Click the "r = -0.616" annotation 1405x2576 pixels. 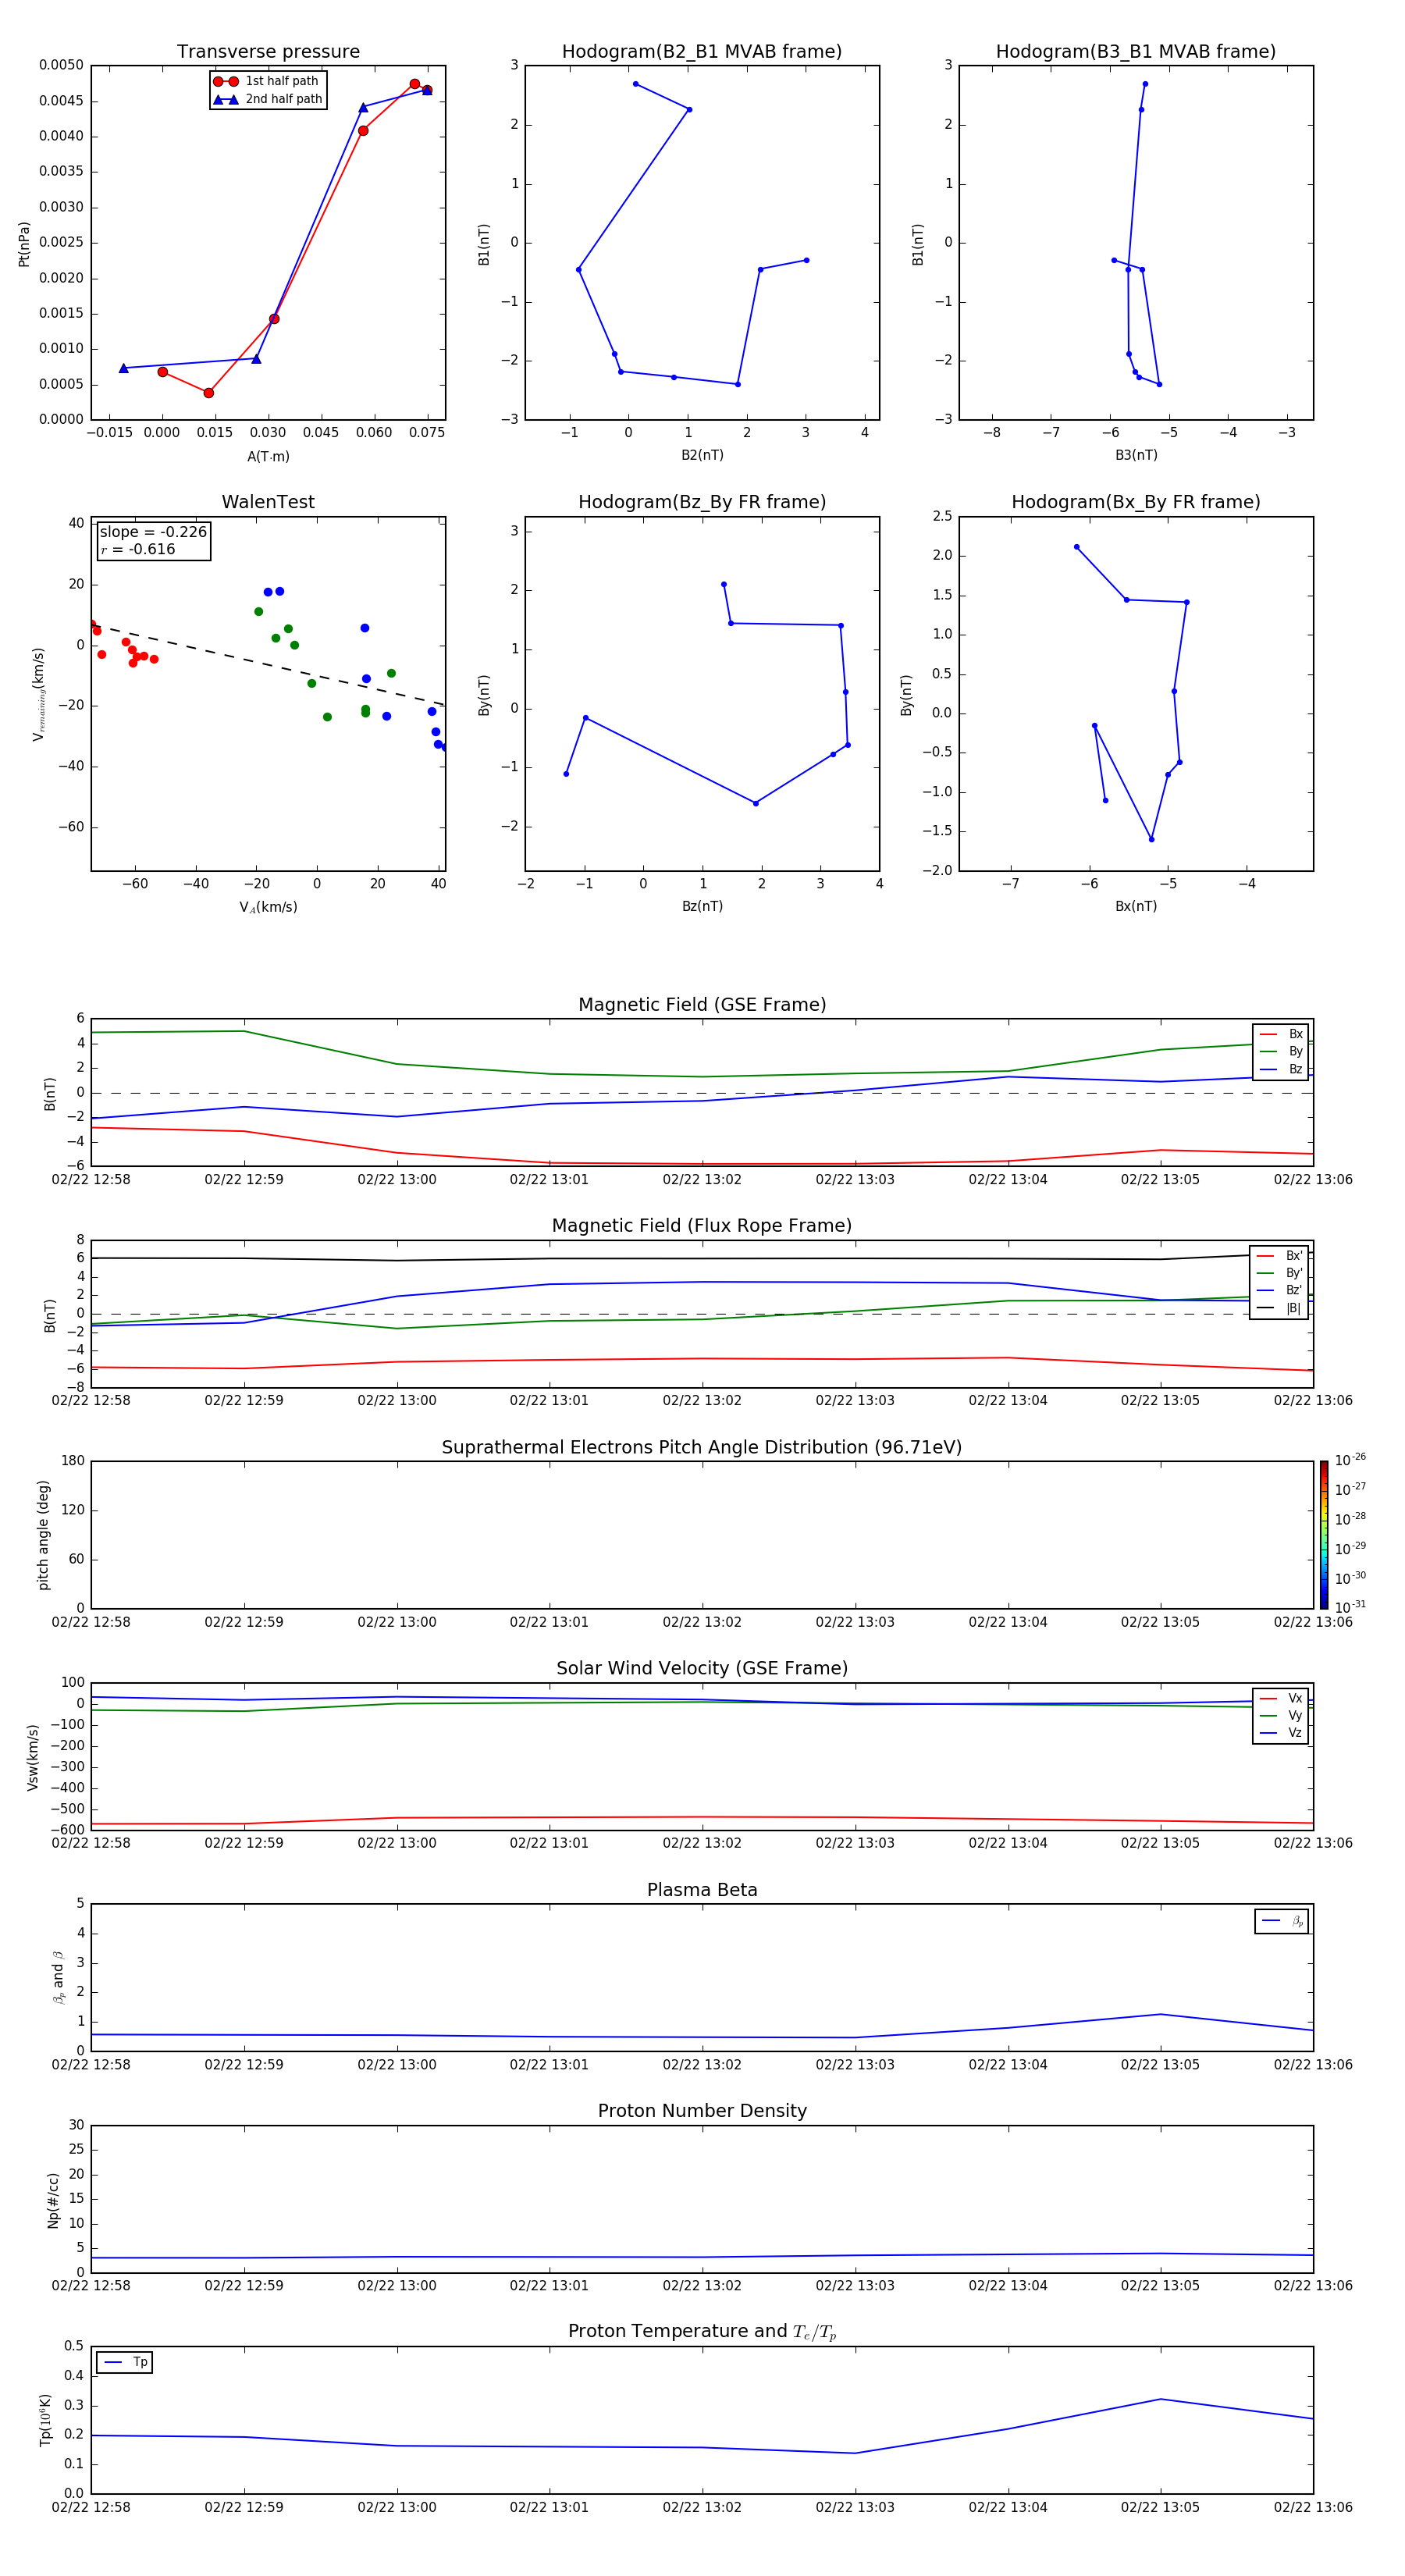(x=138, y=549)
